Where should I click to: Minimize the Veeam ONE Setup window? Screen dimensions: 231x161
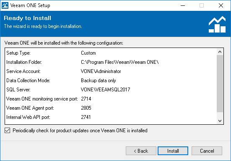[183, 5]
